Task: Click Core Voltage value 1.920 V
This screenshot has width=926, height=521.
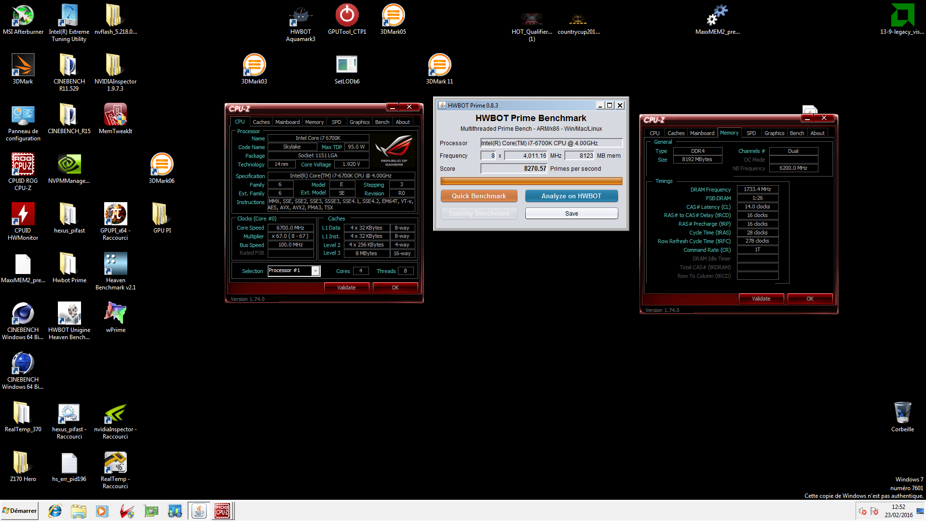Action: 351,165
